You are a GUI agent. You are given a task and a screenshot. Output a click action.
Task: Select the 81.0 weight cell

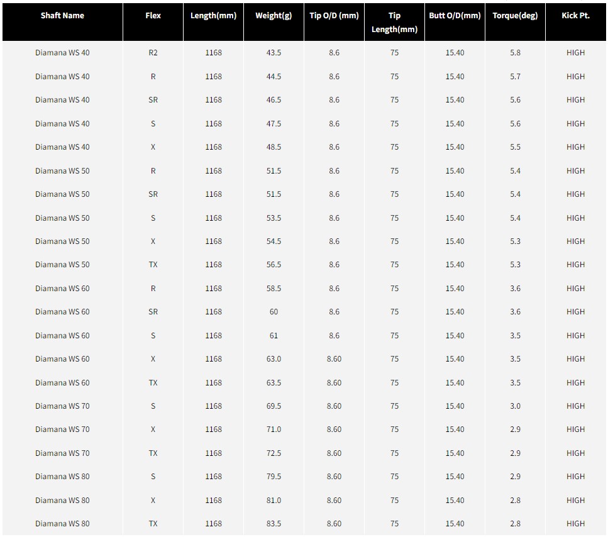point(274,501)
